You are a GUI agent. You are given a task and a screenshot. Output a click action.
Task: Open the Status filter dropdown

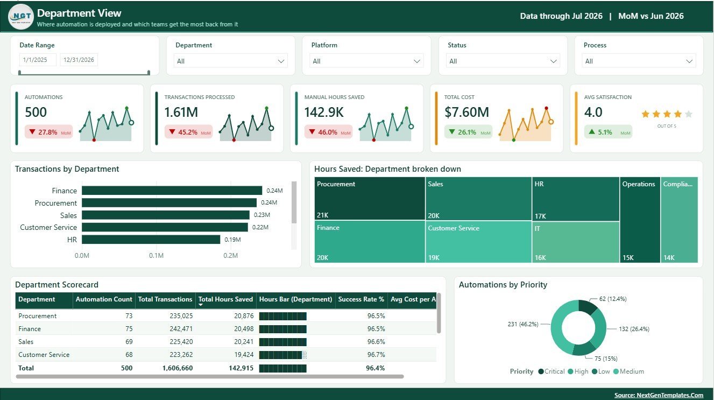tap(503, 61)
